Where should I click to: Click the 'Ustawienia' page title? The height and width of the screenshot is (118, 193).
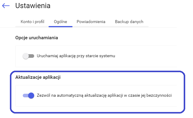(x=33, y=6)
